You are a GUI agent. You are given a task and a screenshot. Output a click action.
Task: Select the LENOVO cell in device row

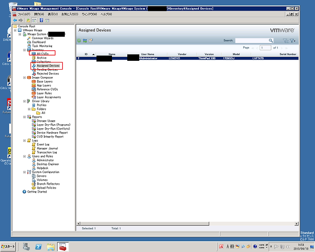175,59
